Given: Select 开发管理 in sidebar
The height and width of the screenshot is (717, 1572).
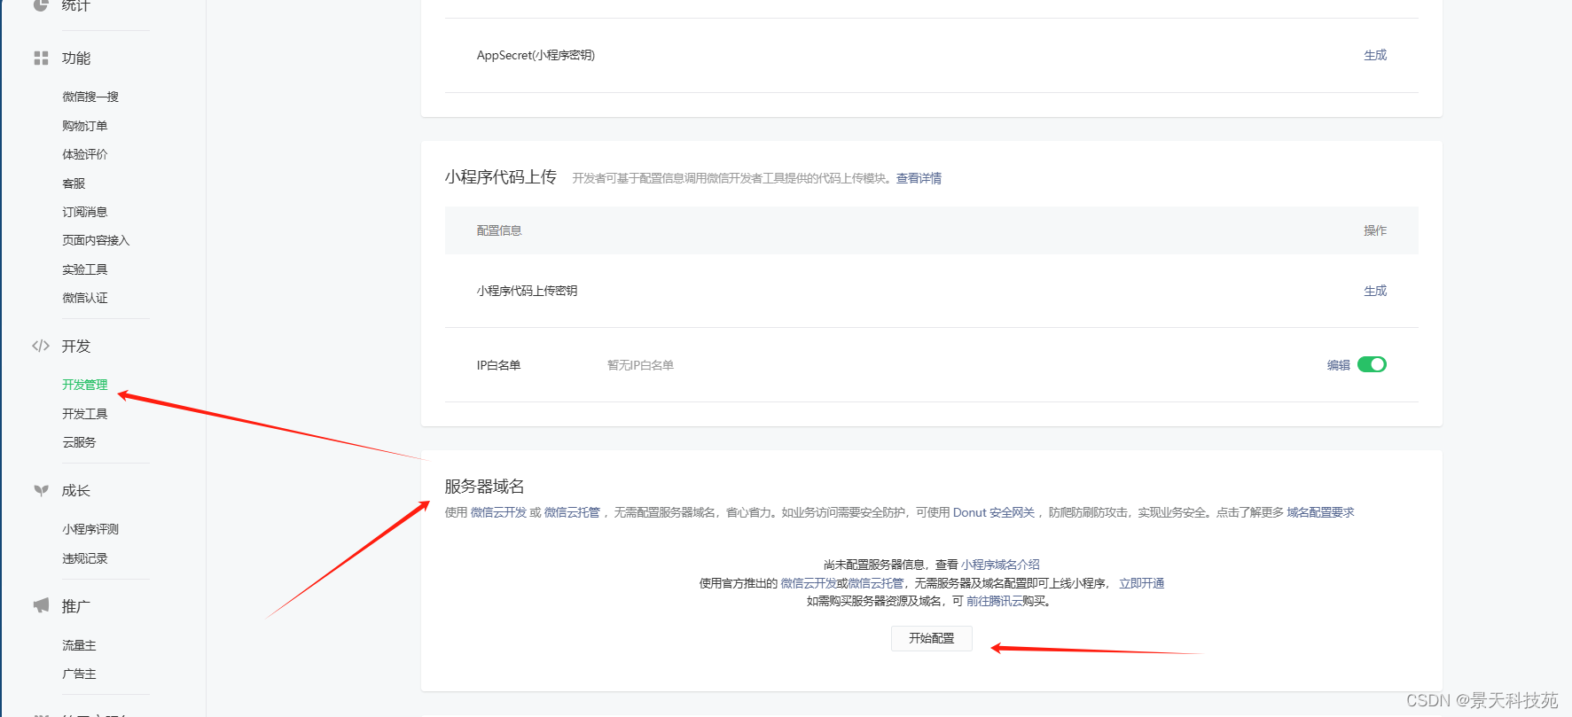Looking at the screenshot, I should tap(85, 385).
